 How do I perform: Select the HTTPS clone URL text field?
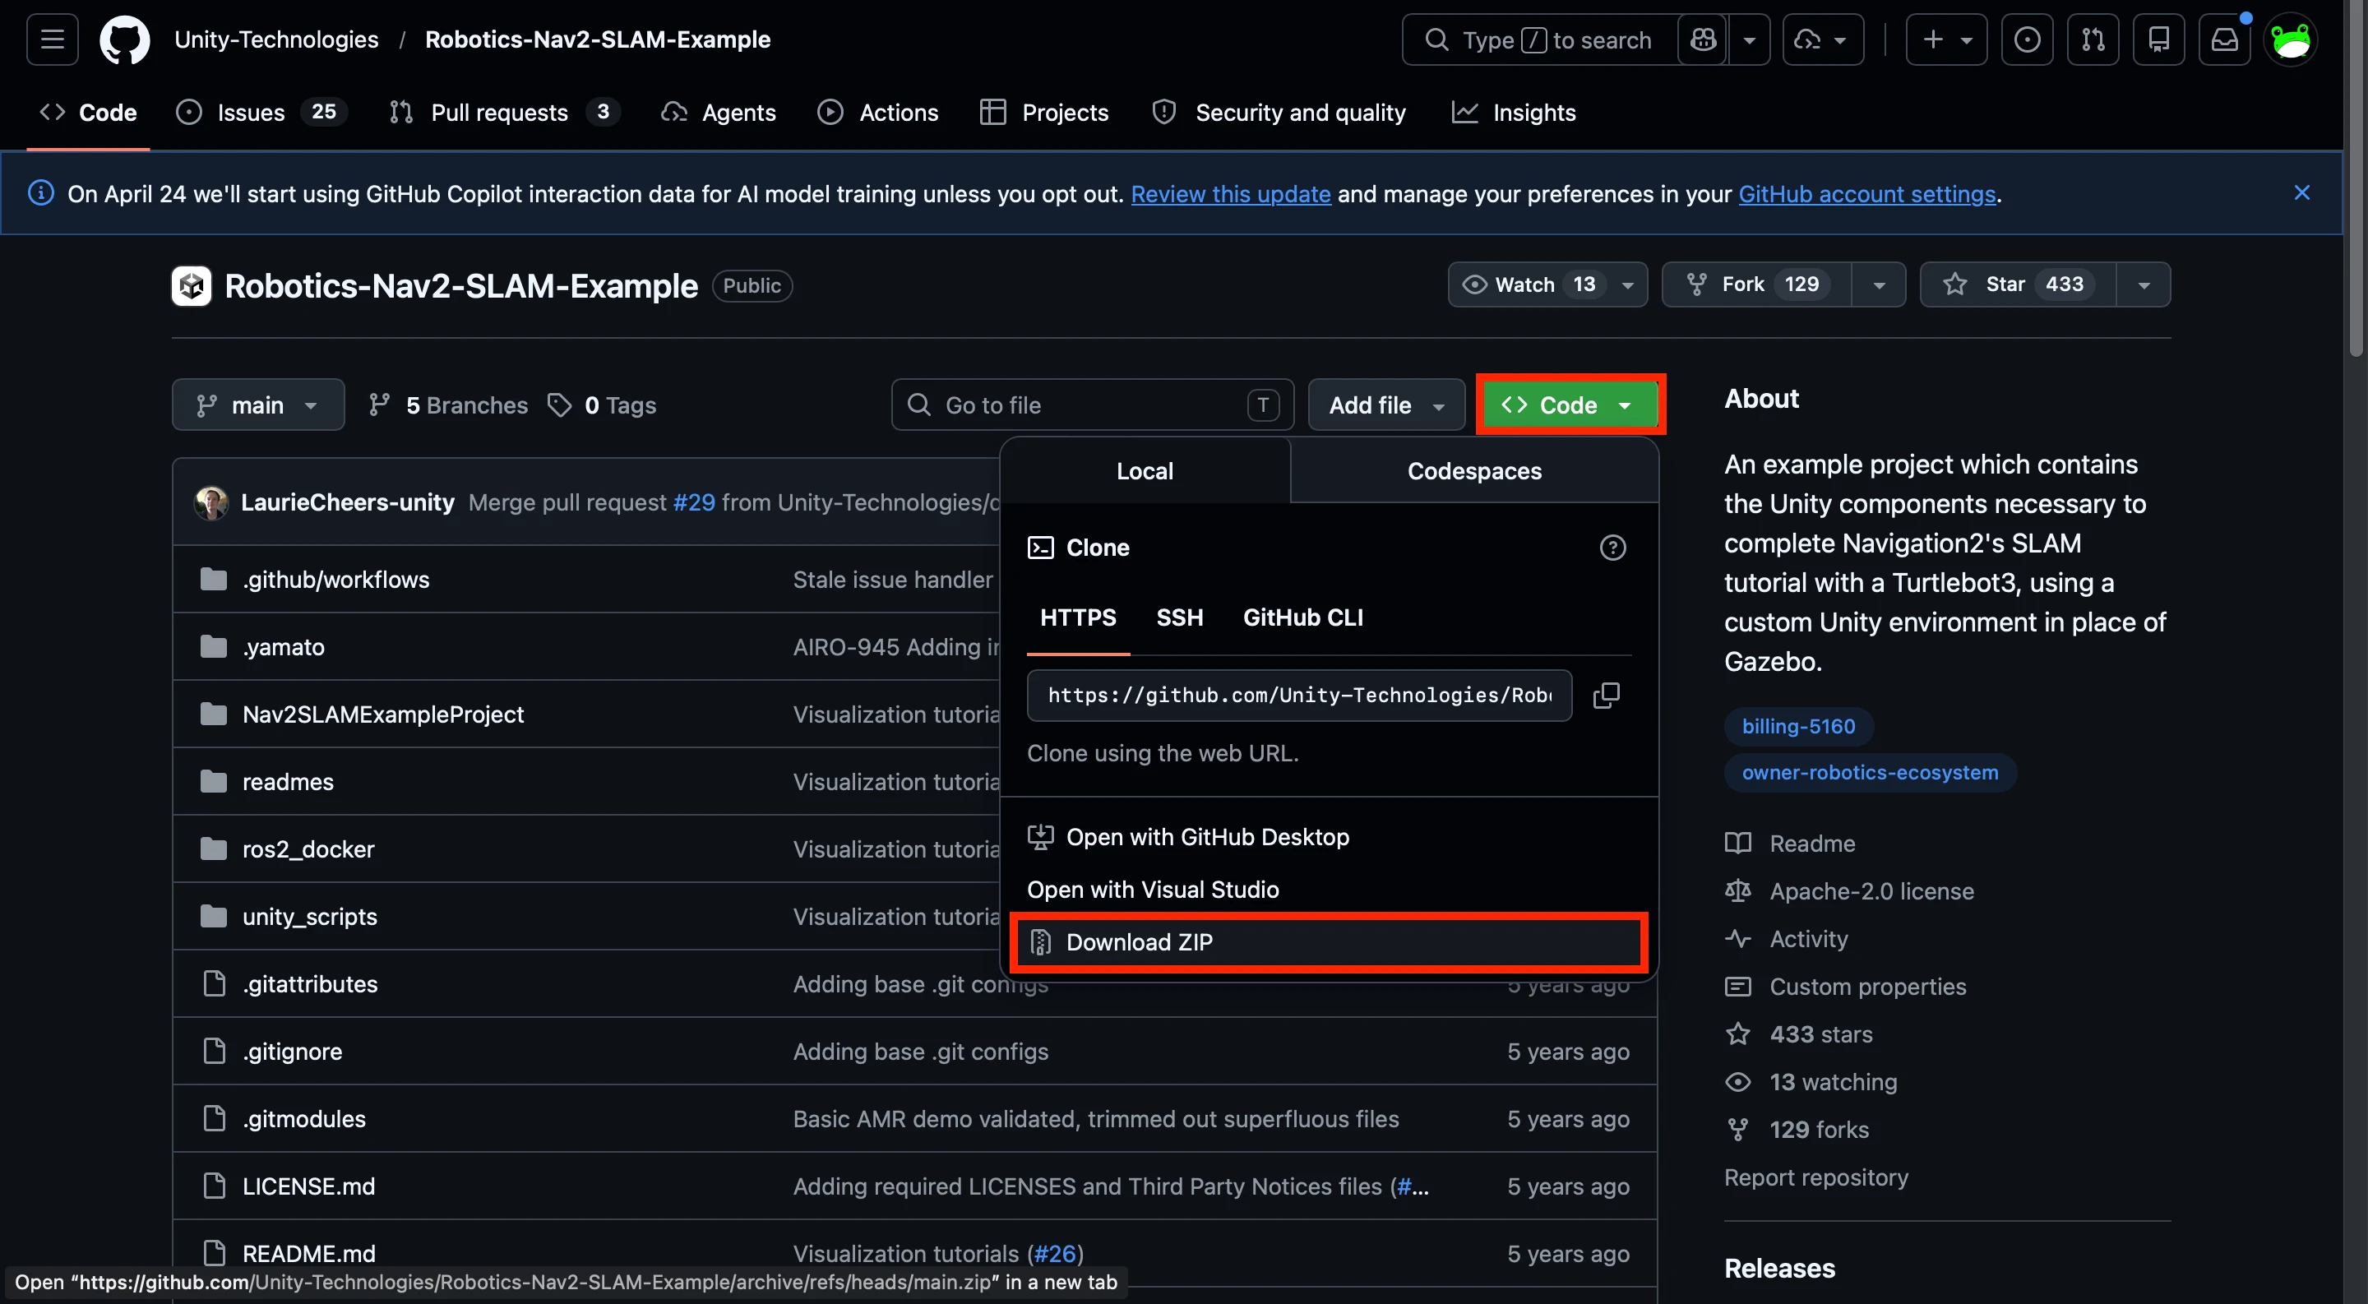[x=1299, y=695]
